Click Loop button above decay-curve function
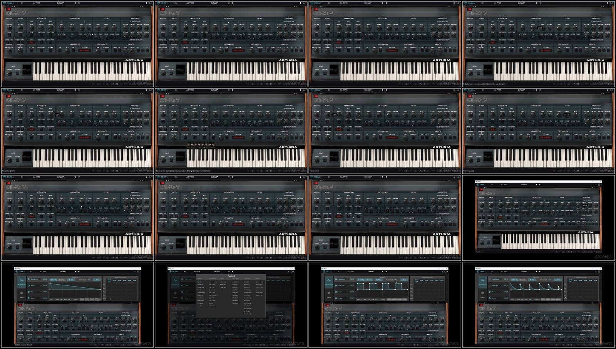616x349 pixels. click(x=523, y=280)
